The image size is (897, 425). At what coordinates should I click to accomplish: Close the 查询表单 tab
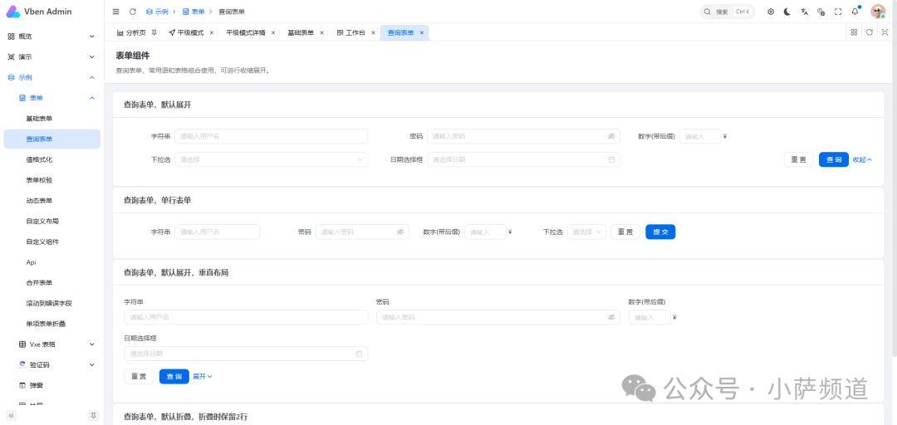[x=422, y=32]
